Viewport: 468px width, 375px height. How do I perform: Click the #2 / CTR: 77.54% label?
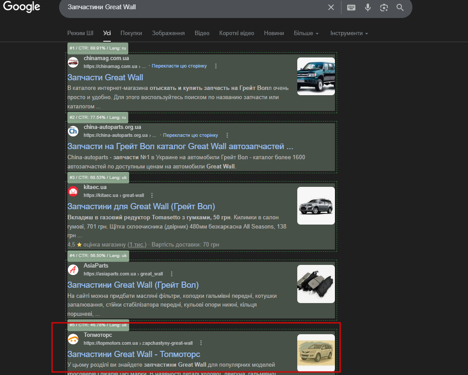(x=98, y=117)
